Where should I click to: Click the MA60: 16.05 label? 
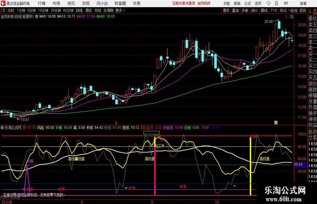(106, 16)
